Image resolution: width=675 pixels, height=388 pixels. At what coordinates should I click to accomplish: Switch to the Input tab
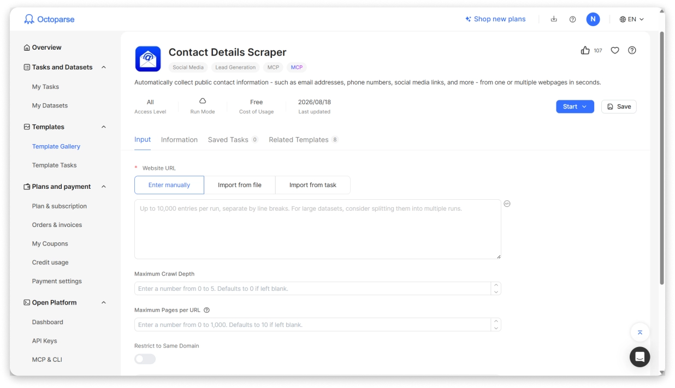(143, 140)
